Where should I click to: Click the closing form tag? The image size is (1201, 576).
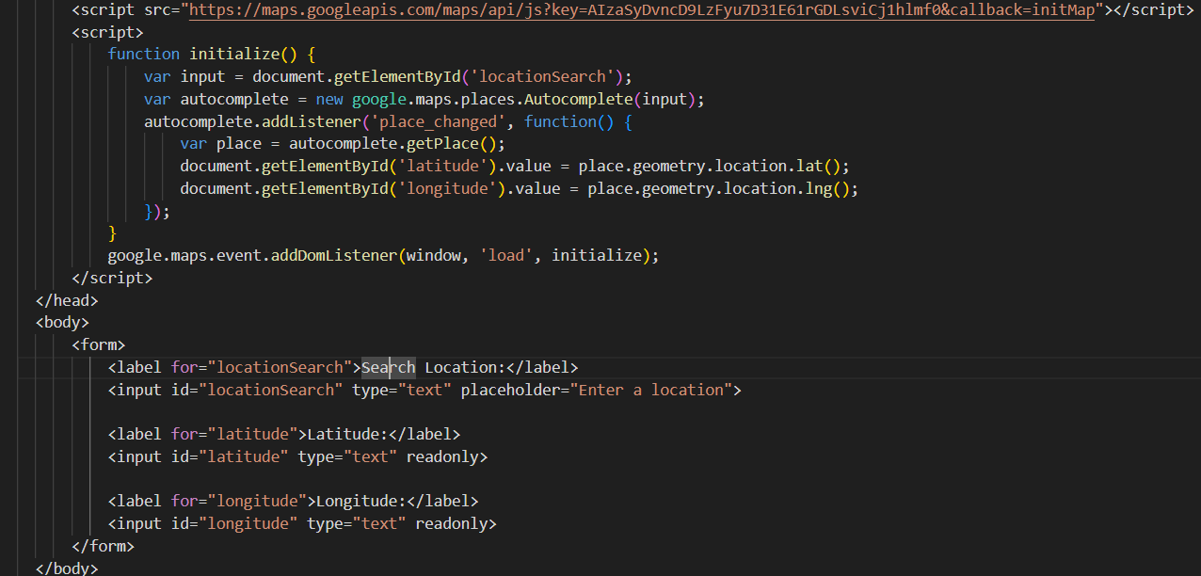[103, 546]
